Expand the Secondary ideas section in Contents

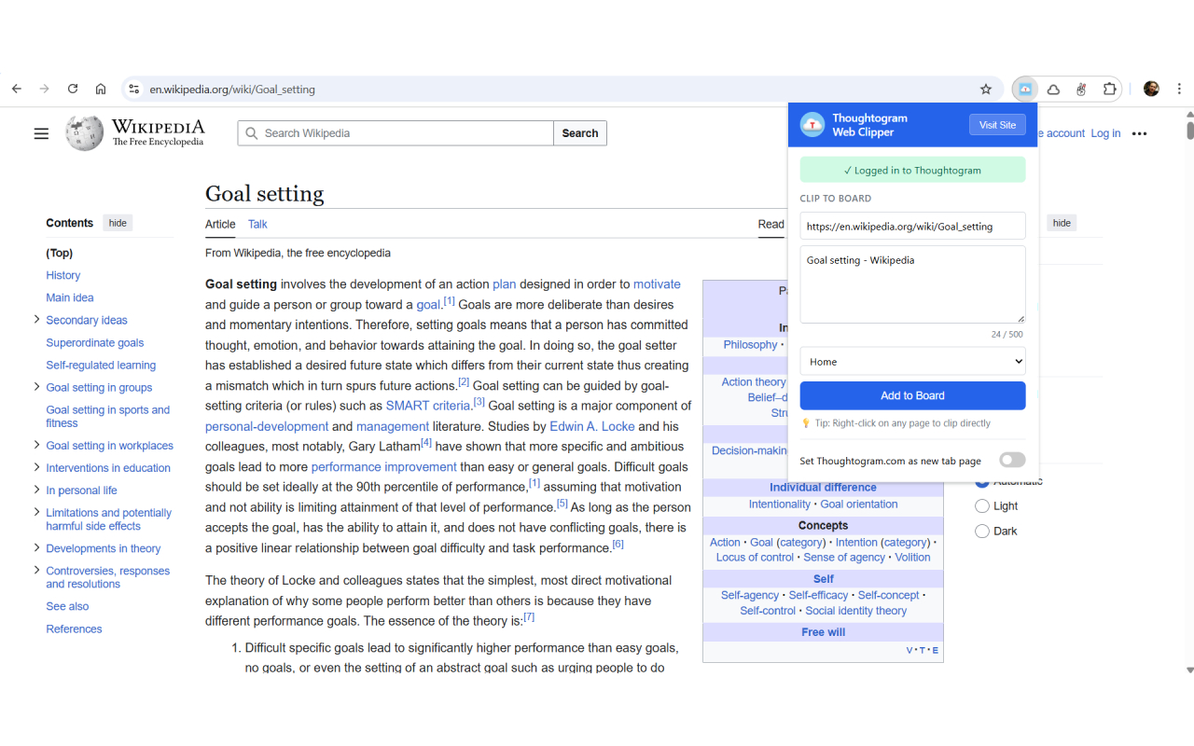coord(37,320)
